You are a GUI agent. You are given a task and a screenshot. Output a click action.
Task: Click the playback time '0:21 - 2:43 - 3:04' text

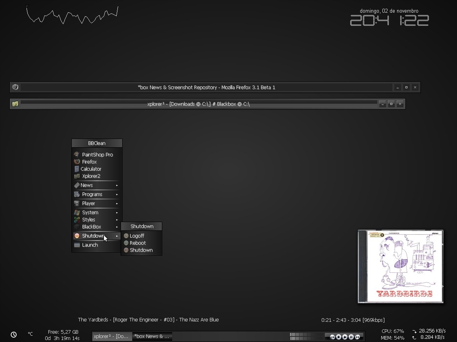point(341,320)
